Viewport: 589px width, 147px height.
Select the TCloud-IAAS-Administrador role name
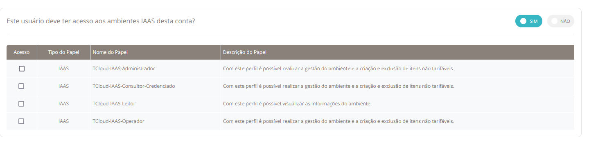point(124,69)
